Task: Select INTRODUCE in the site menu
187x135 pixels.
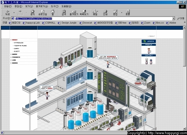Action: (x=18, y=43)
